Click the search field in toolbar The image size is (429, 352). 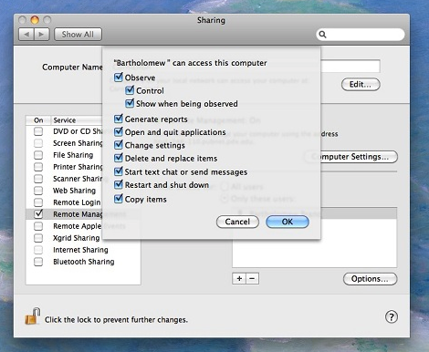(361, 35)
